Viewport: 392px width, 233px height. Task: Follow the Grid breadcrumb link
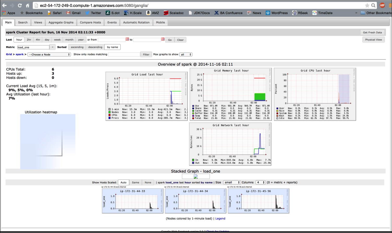point(9,54)
